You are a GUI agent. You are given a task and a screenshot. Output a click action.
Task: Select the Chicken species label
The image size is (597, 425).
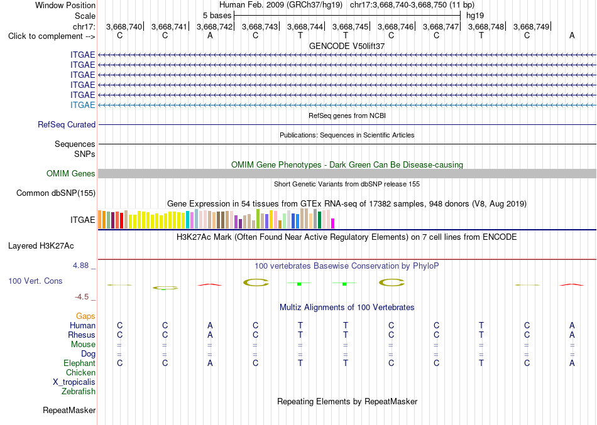click(80, 372)
